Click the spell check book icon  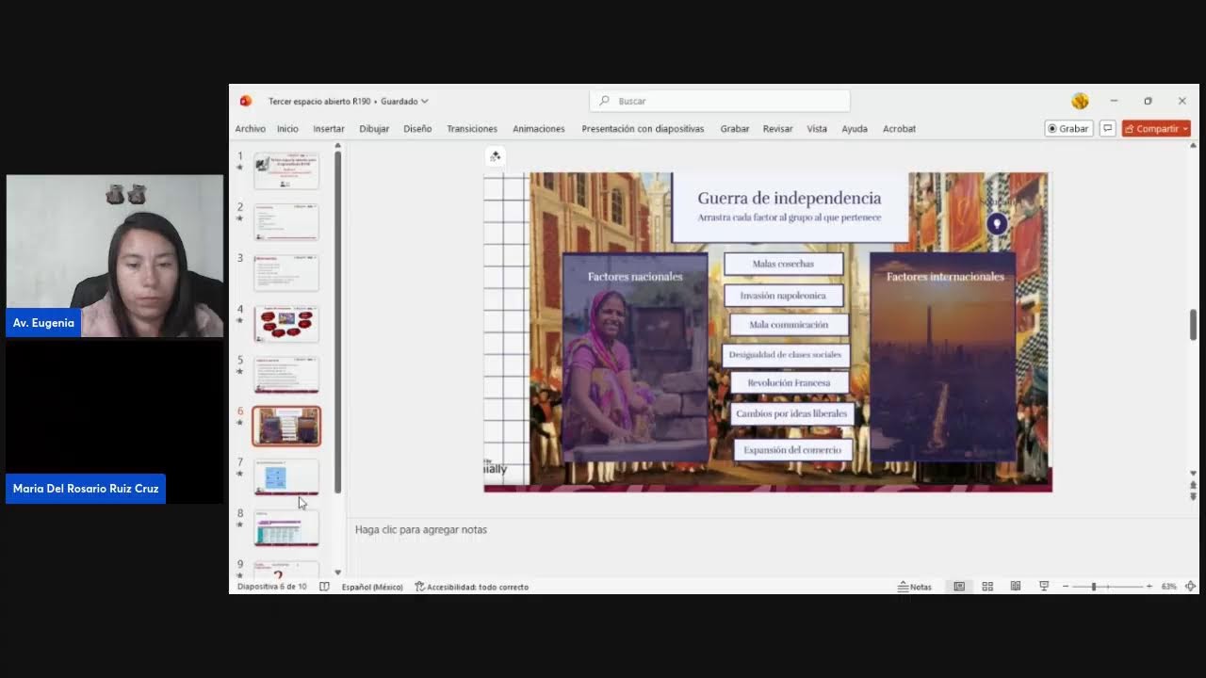[x=324, y=586]
